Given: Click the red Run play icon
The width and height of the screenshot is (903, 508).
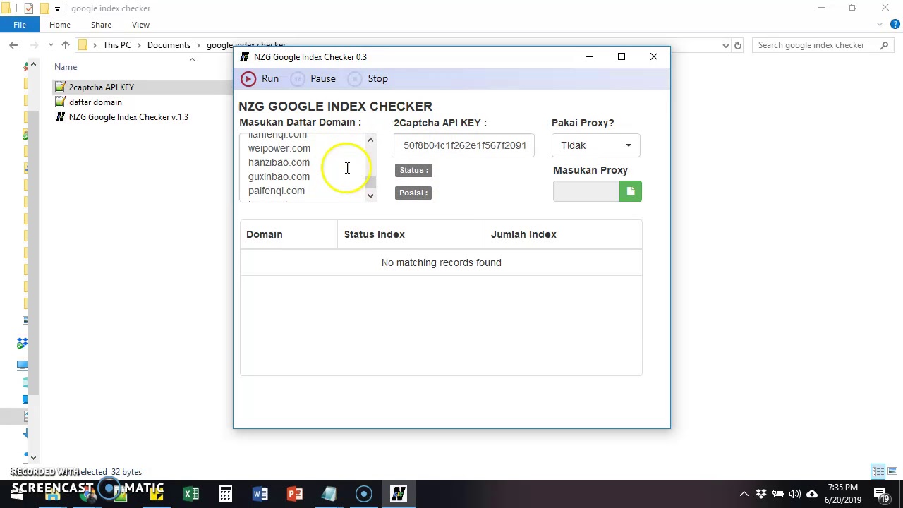Looking at the screenshot, I should [x=248, y=78].
